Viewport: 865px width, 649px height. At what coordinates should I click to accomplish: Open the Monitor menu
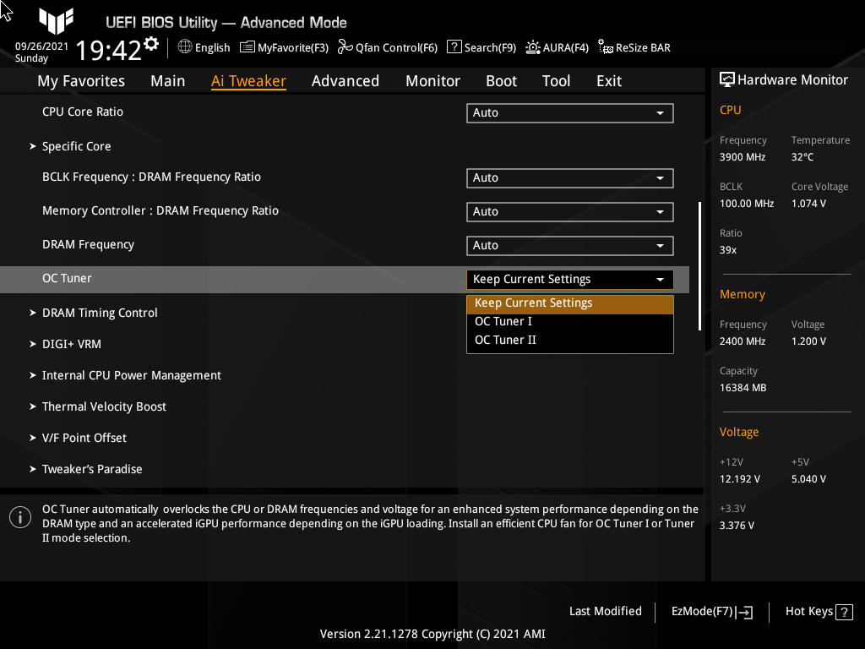pos(432,80)
